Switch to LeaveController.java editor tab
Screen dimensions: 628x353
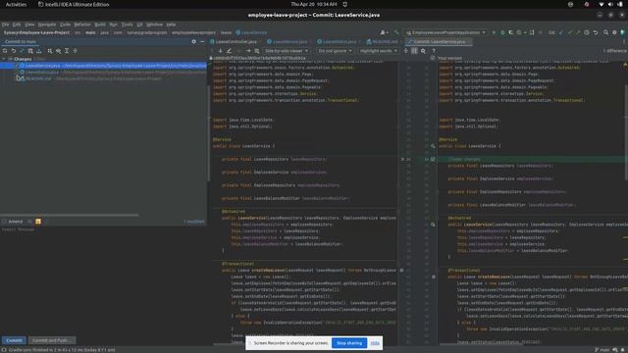[x=235, y=41]
